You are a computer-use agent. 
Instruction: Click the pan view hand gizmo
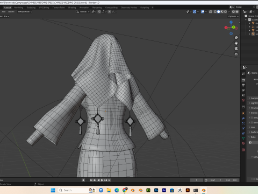pos(236,43)
